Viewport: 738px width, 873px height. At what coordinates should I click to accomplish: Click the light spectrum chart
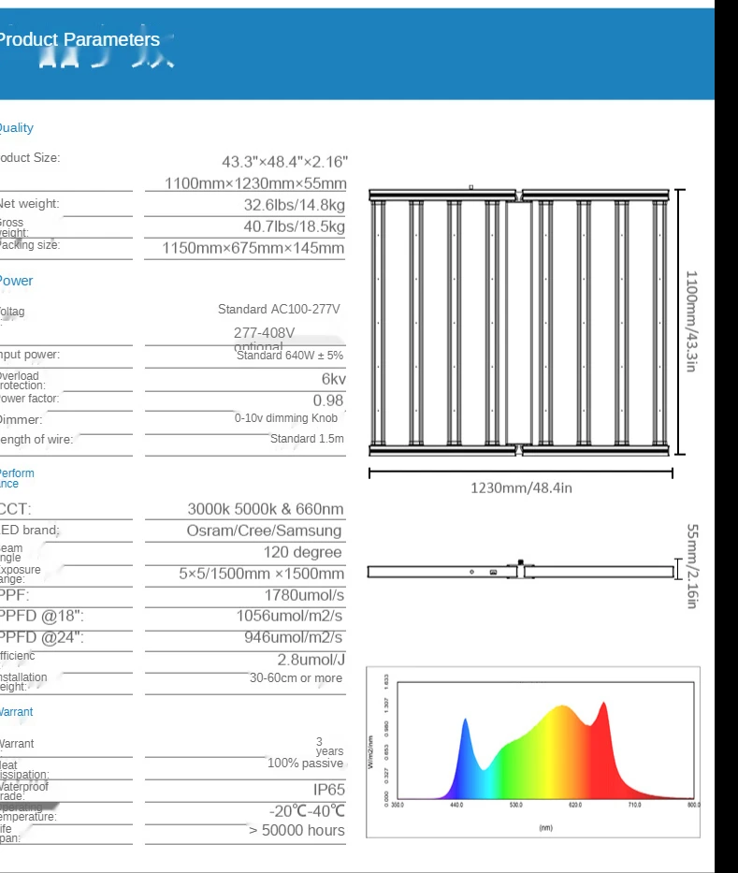[533, 752]
